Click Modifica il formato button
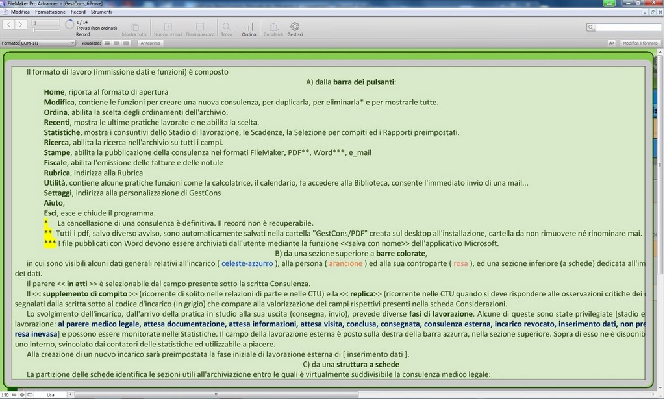This screenshot has width=665, height=399. tap(640, 43)
